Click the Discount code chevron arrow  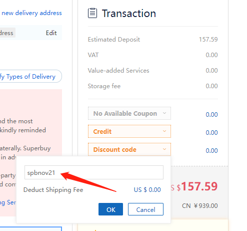(164, 149)
